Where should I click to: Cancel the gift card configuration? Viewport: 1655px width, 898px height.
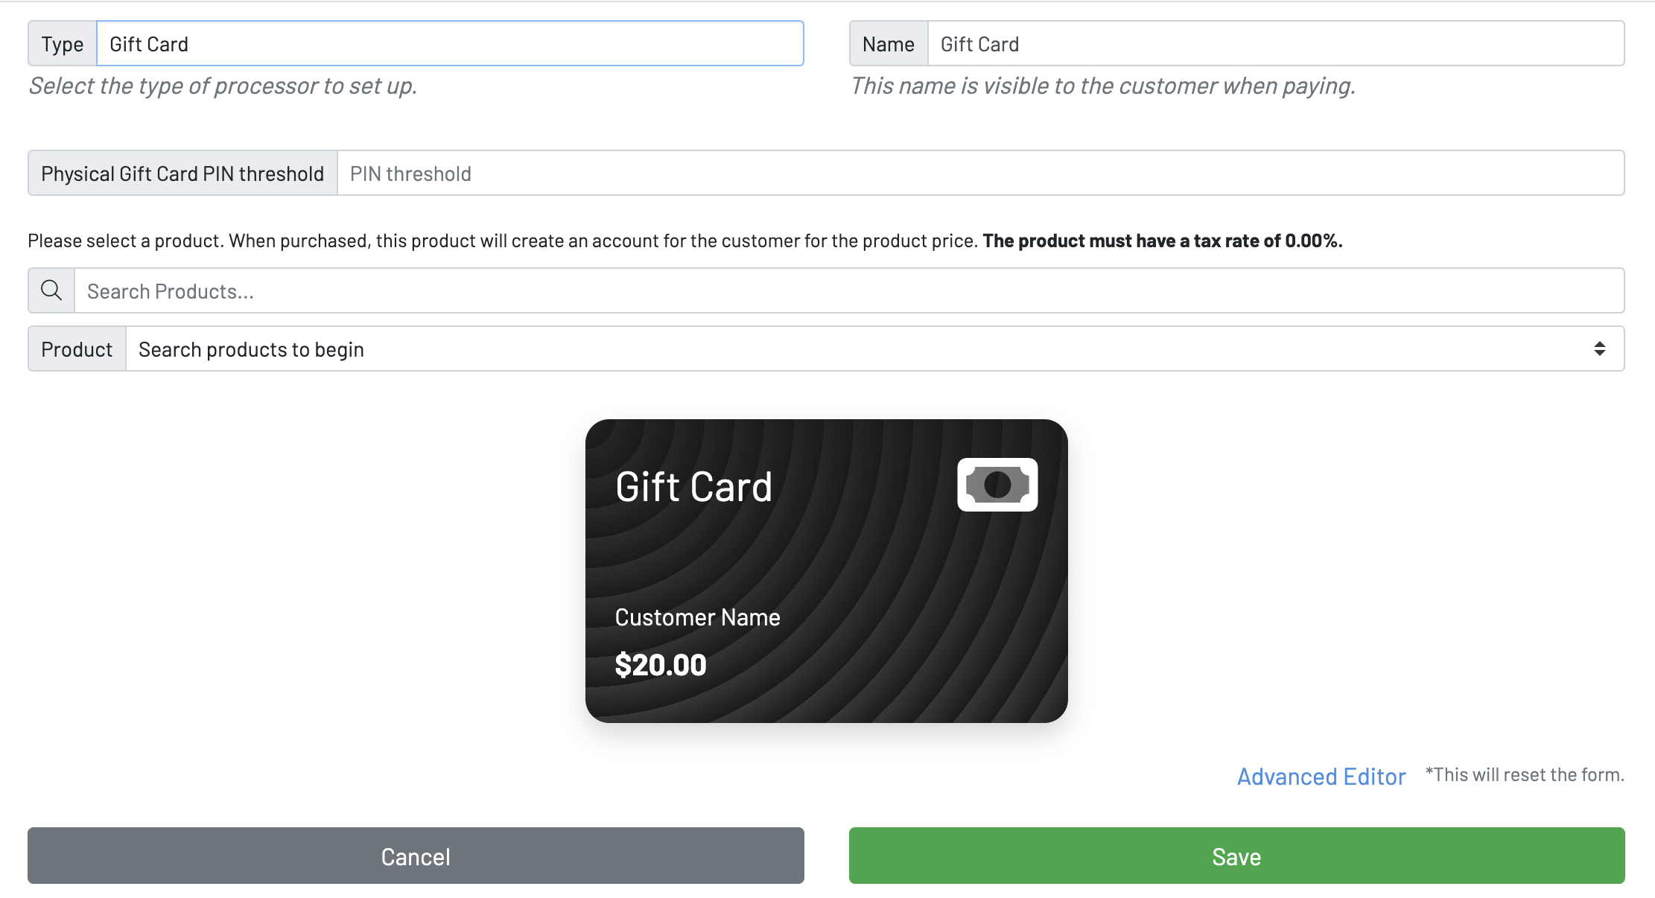(x=415, y=856)
